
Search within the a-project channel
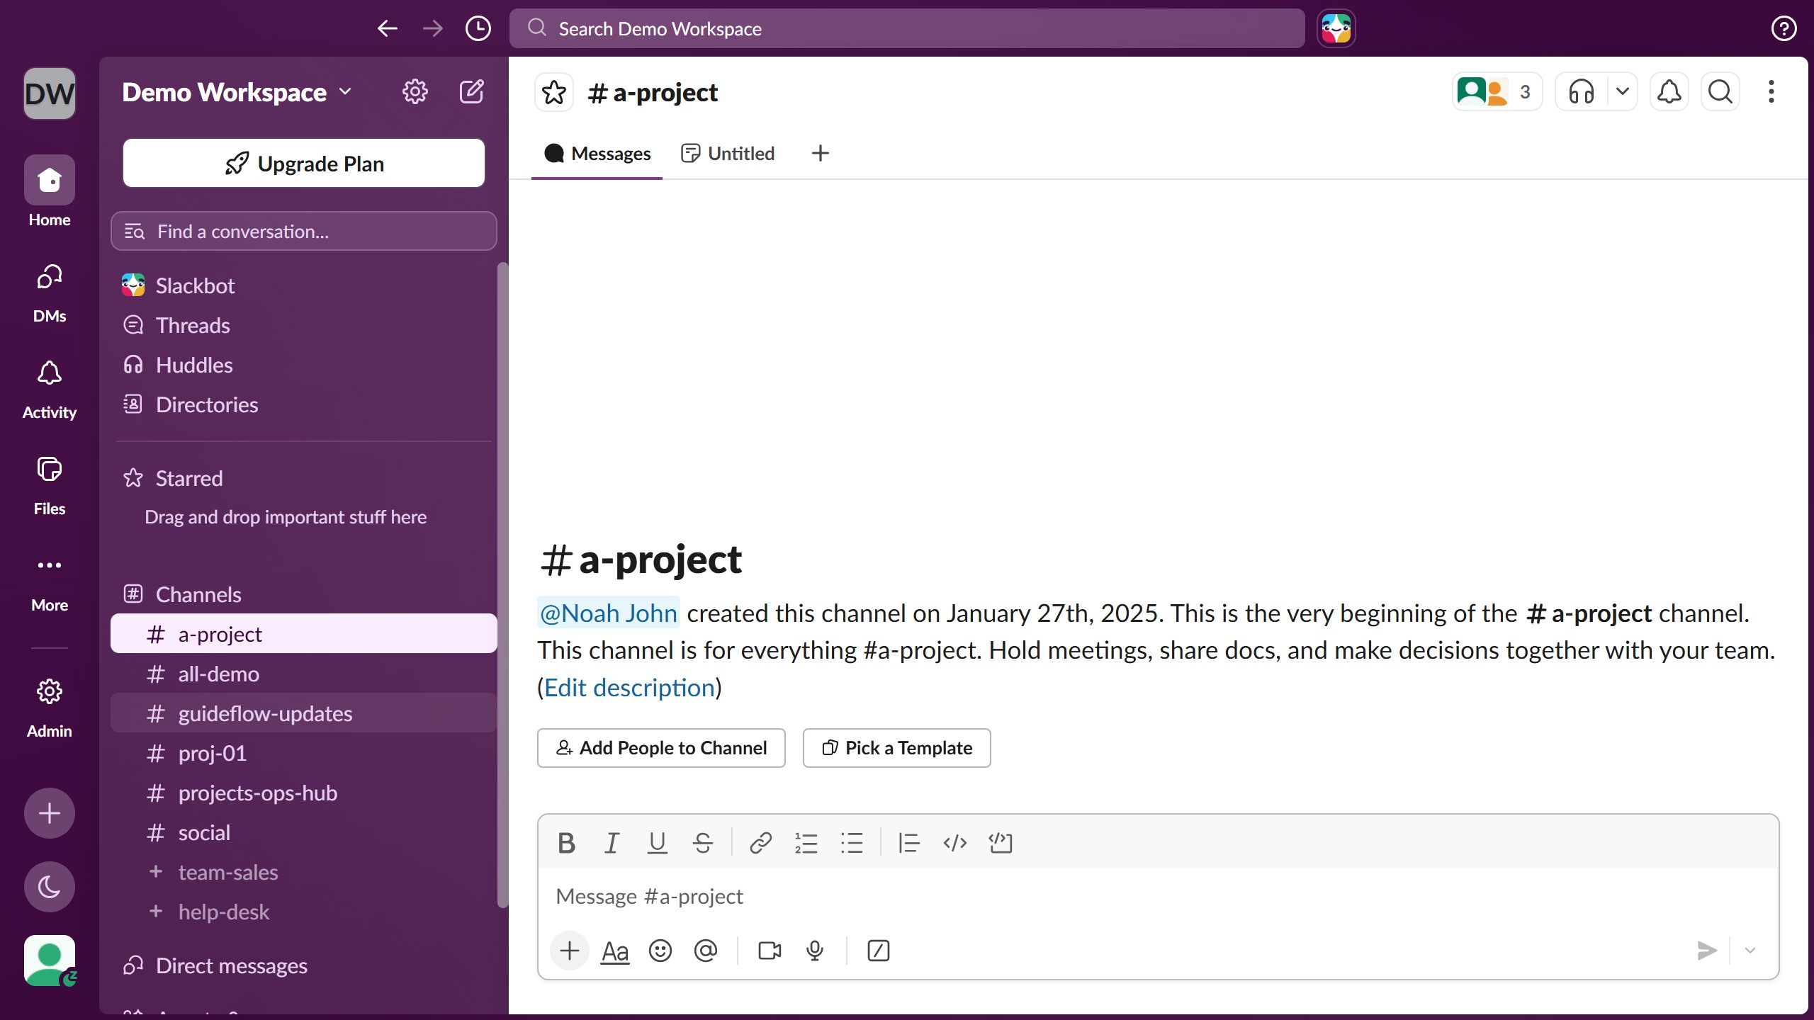(x=1720, y=92)
